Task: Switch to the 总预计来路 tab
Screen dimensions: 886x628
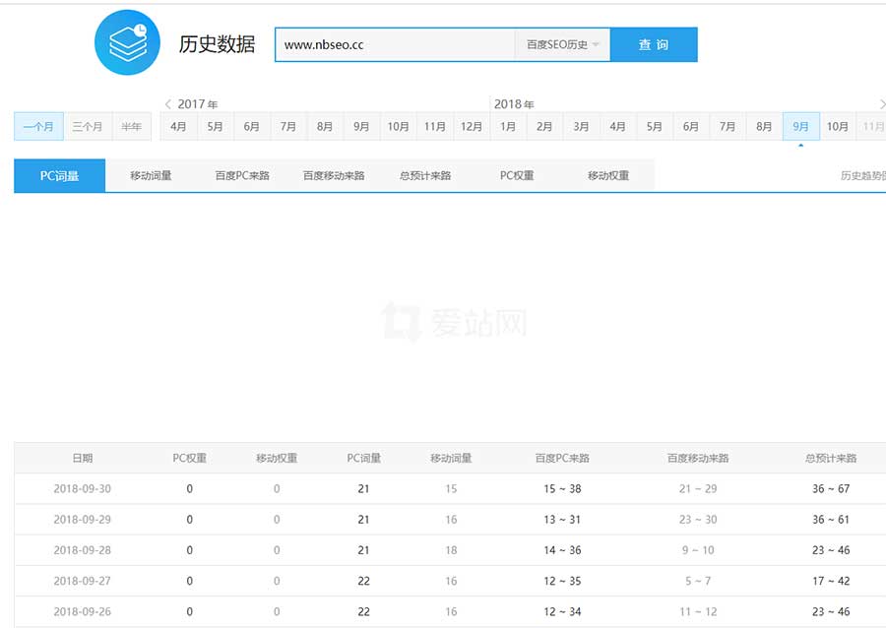Action: [425, 174]
